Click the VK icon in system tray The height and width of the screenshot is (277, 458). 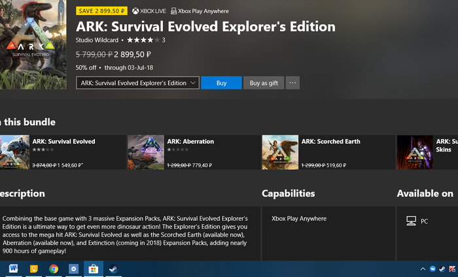[432, 269]
